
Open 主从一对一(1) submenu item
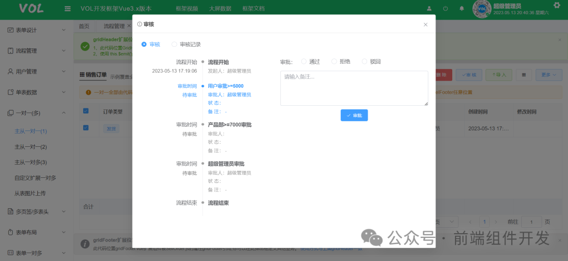tap(31, 131)
